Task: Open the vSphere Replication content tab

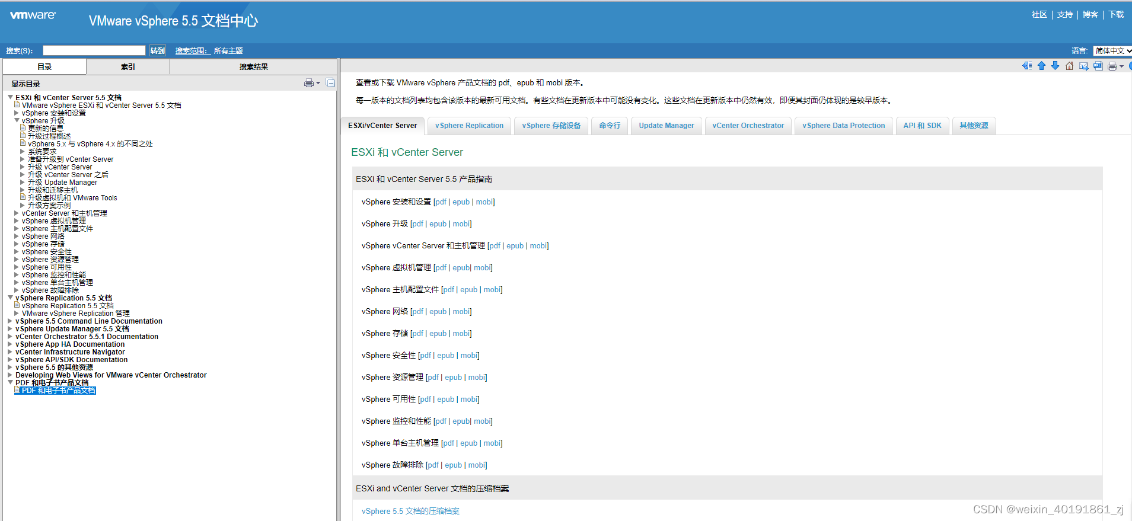Action: coord(469,126)
